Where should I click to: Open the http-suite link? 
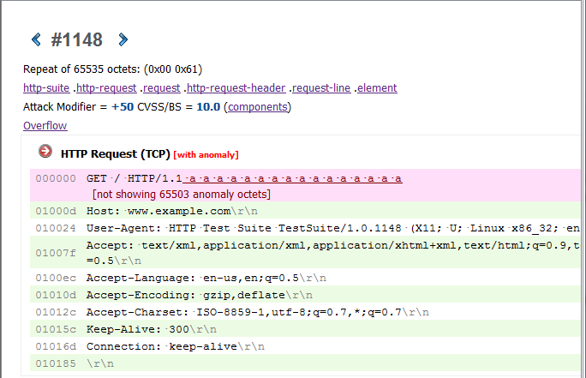(46, 88)
